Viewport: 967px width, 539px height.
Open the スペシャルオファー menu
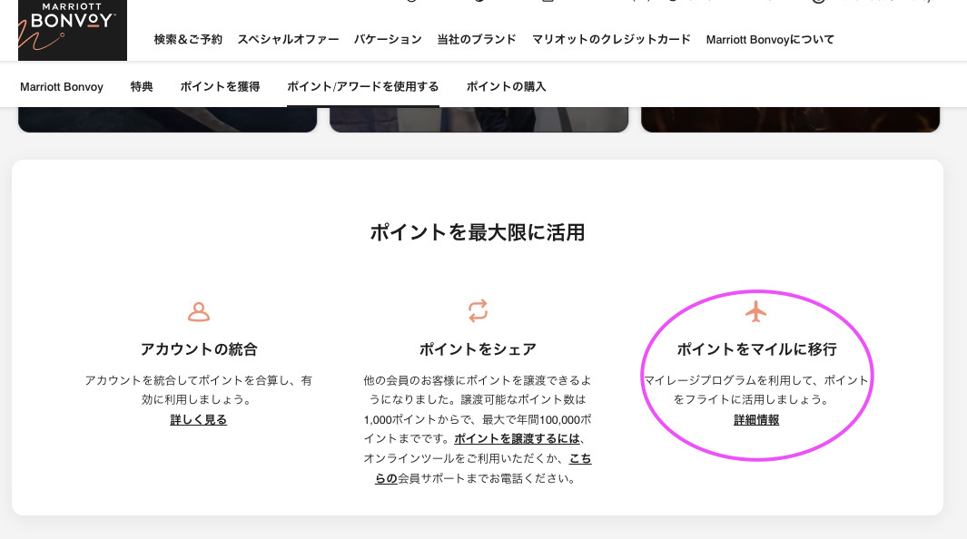click(x=288, y=40)
